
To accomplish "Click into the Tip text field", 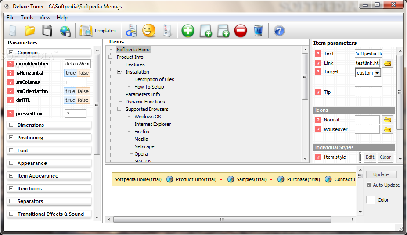I will 368,92.
